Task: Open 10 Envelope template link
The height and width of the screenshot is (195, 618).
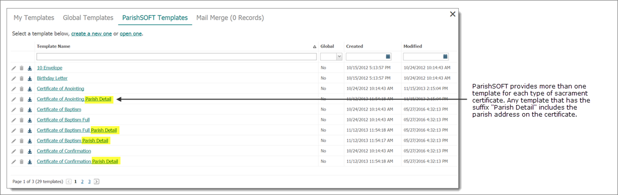Action: tap(49, 68)
